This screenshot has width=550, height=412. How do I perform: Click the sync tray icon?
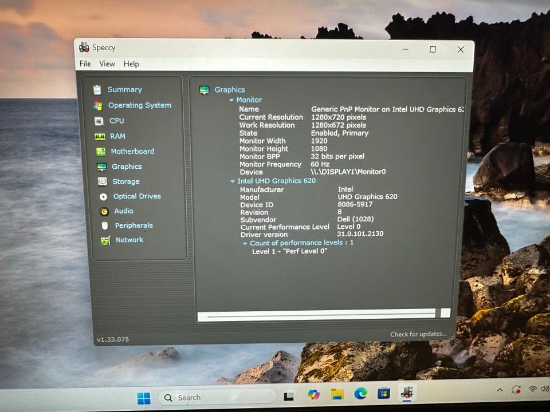point(516,389)
